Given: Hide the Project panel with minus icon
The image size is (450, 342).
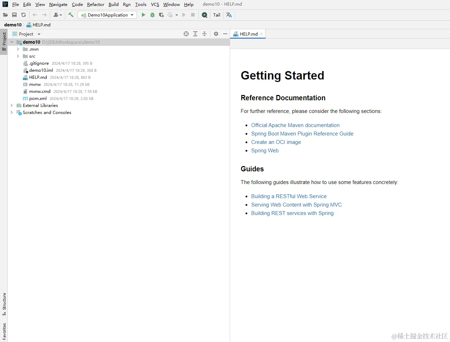Looking at the screenshot, I should (x=225, y=34).
